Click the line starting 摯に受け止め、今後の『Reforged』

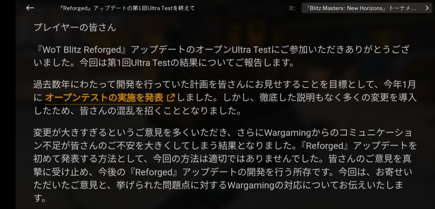point(223,172)
